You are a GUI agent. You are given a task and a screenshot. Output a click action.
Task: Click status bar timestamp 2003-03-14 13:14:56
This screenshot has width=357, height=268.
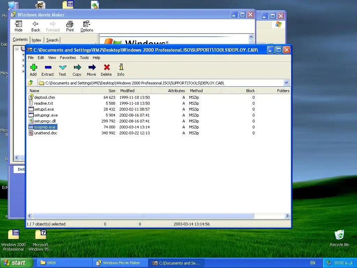tap(192, 224)
